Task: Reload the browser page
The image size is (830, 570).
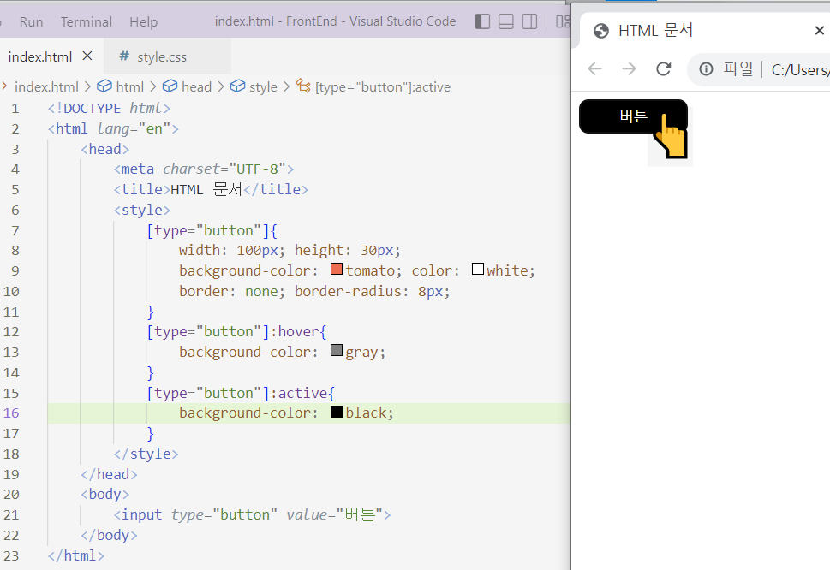Action: tap(663, 68)
